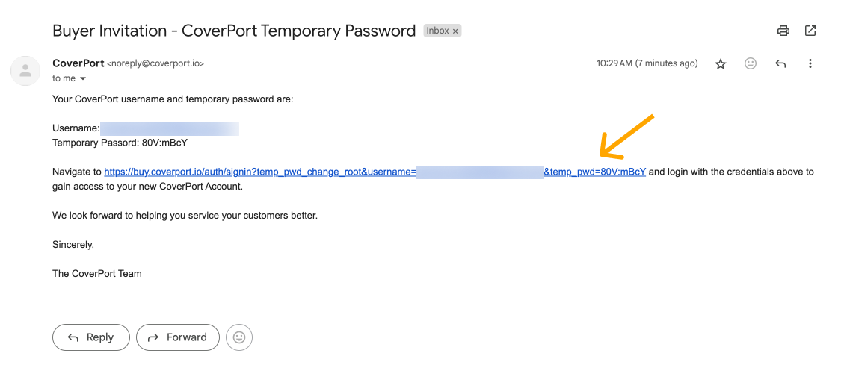Add emoji reaction from header icon
The height and width of the screenshot is (365, 841).
pyautogui.click(x=751, y=64)
